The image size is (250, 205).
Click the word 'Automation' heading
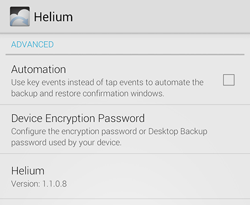point(38,69)
